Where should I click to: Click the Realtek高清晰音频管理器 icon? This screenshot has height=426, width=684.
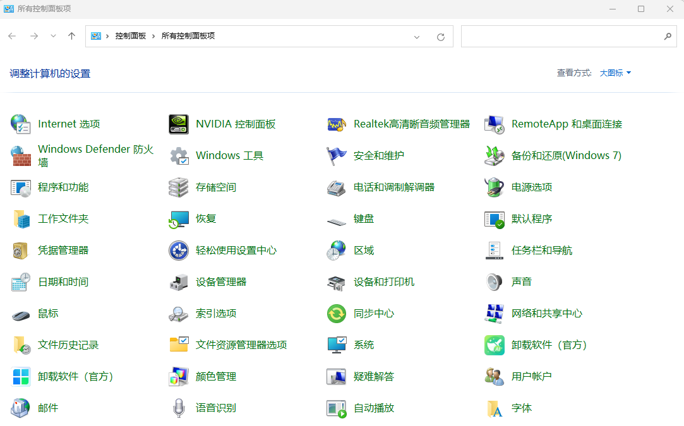[x=337, y=124]
